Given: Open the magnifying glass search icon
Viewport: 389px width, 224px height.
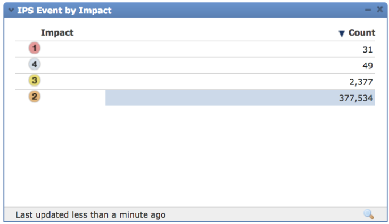Looking at the screenshot, I should pyautogui.click(x=368, y=214).
